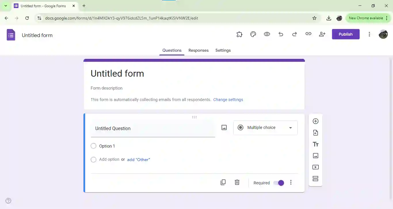This screenshot has height=209, width=393.
Task: Toggle the Required switch off
Action: [278, 183]
